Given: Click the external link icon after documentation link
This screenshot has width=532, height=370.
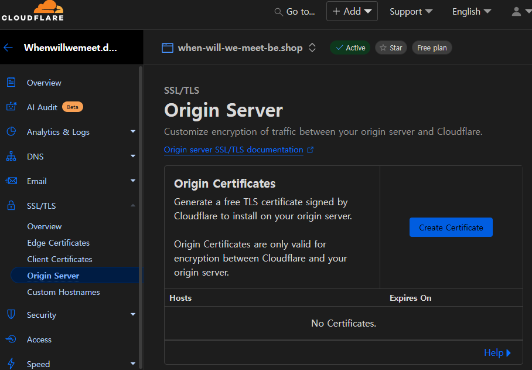Looking at the screenshot, I should coord(310,150).
